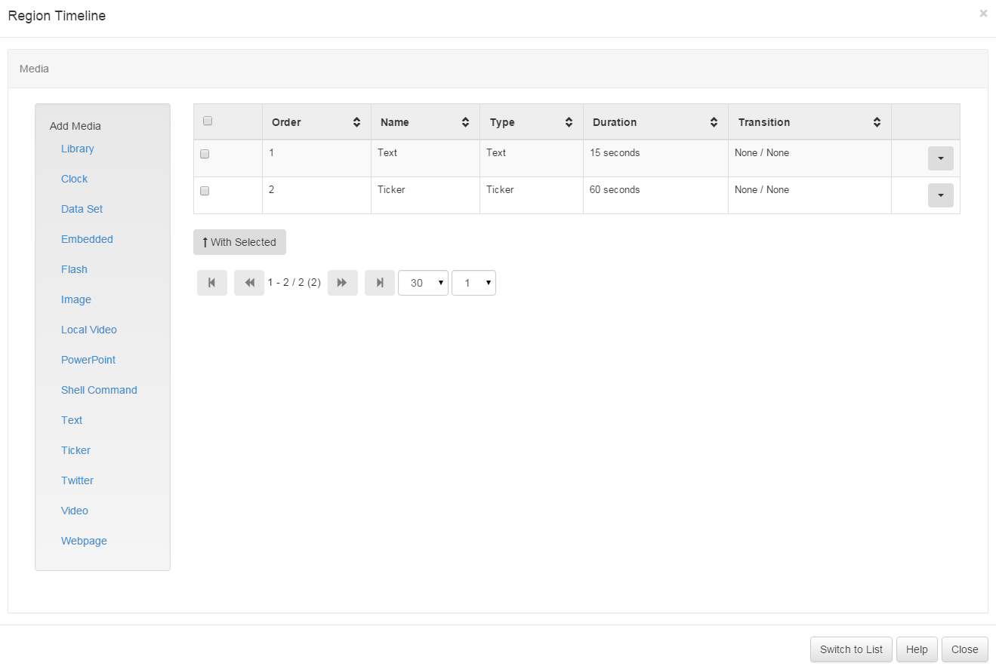This screenshot has width=996, height=669.
Task: Open the Help button
Action: (917, 649)
